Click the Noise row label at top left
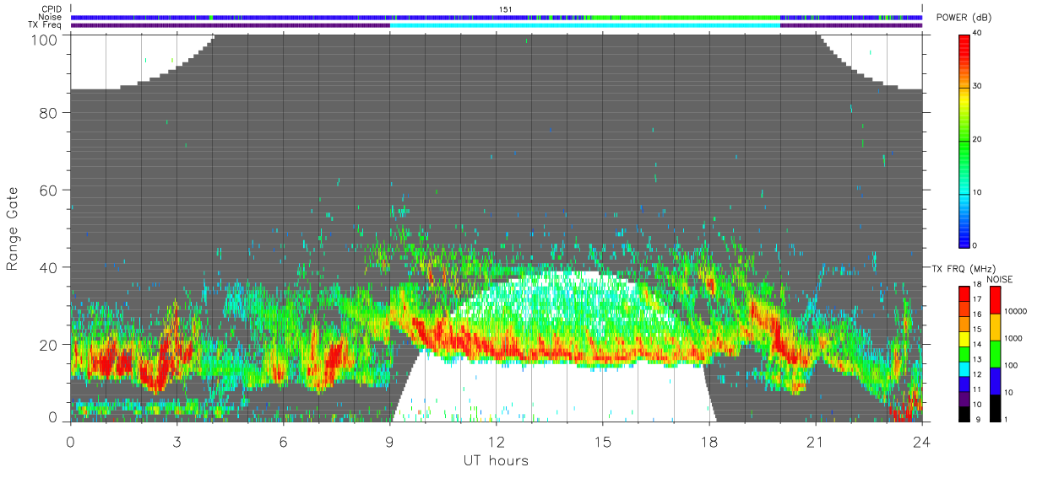The image size is (1037, 478). (51, 17)
